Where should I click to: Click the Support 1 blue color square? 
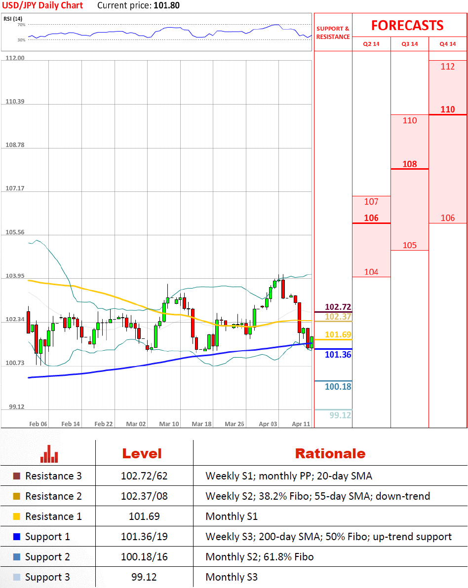16,537
